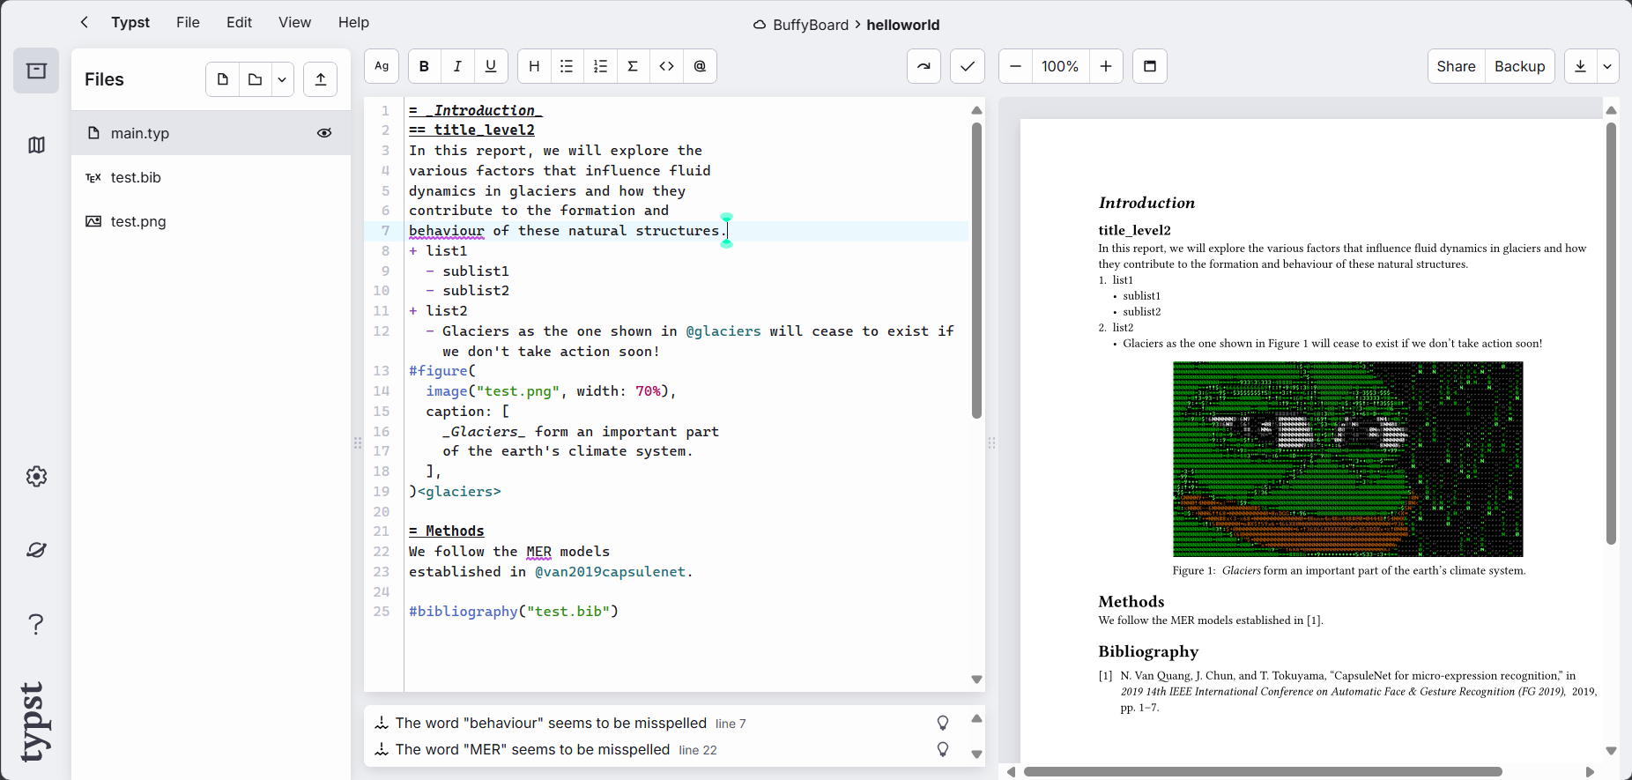The width and height of the screenshot is (1632, 780).
Task: Open the documentation book icon in sidebar
Action: point(36,145)
